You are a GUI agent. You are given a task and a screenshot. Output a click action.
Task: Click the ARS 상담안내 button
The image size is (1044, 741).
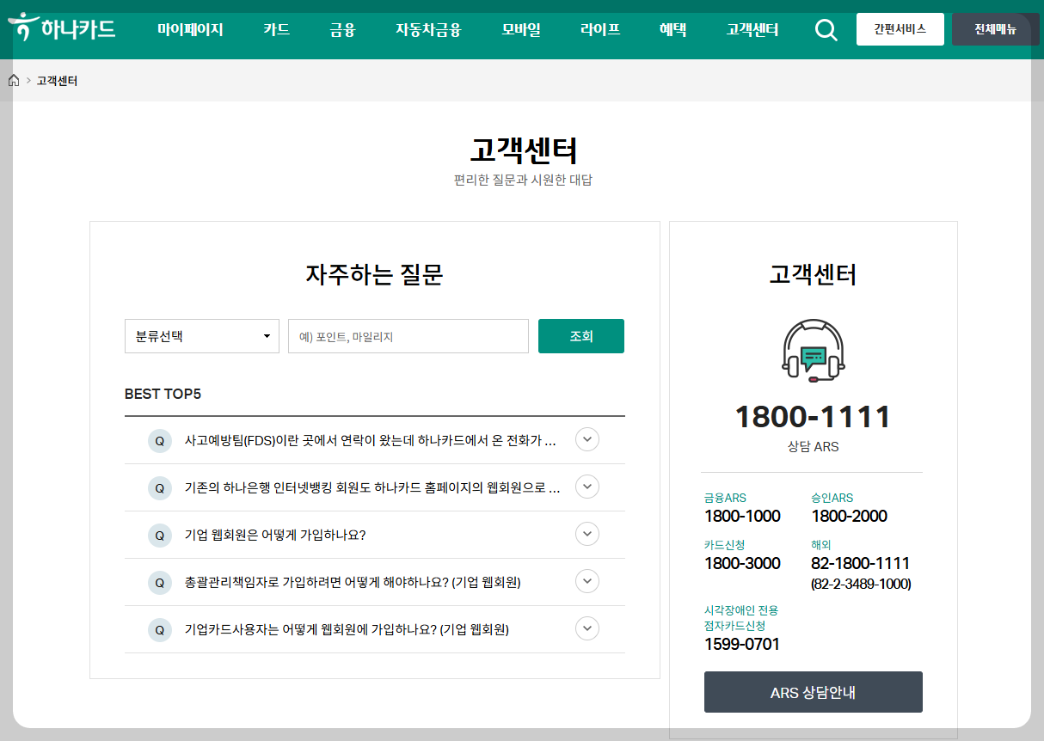[814, 692]
